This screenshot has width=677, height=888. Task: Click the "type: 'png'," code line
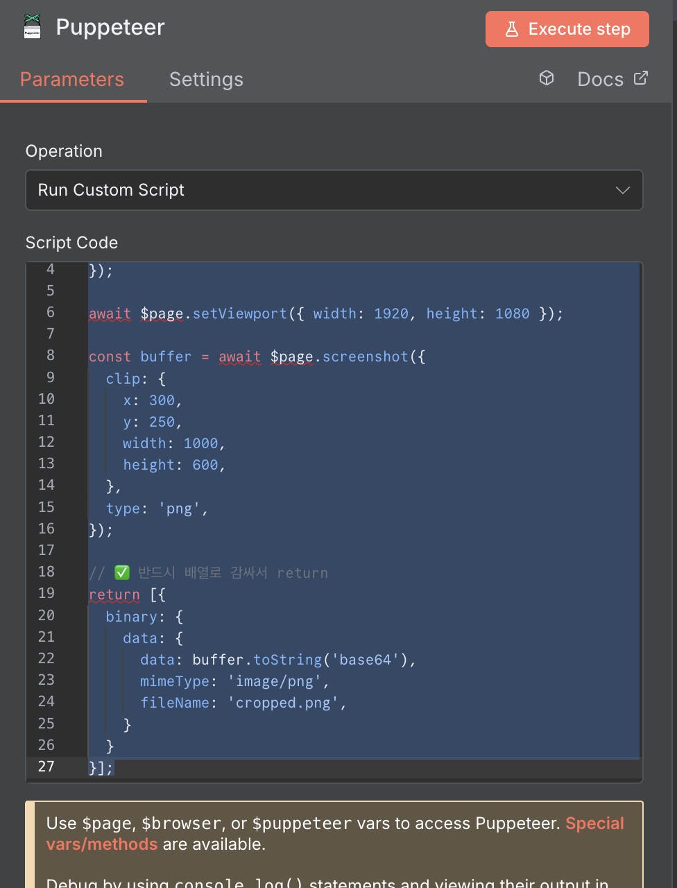(157, 509)
